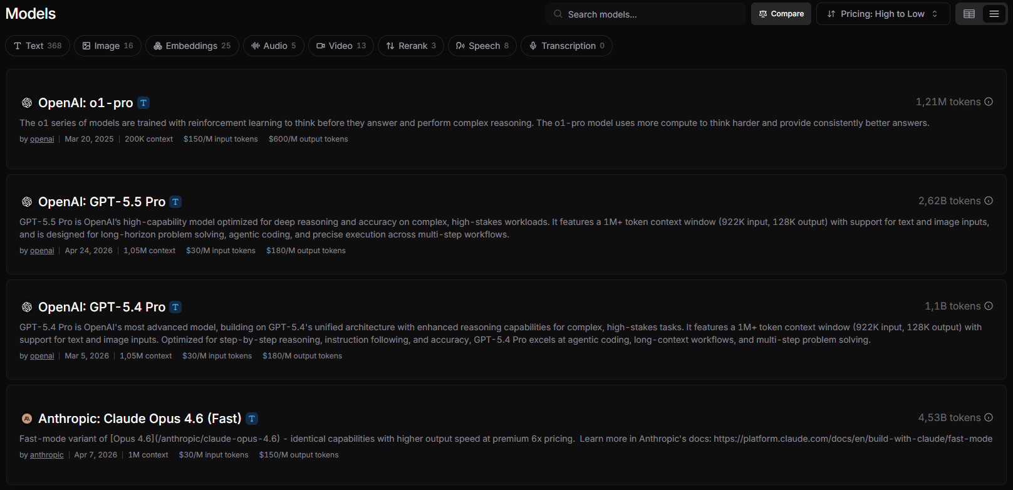Click the Apr 24, 2026 release date
The image size is (1013, 490).
click(89, 251)
